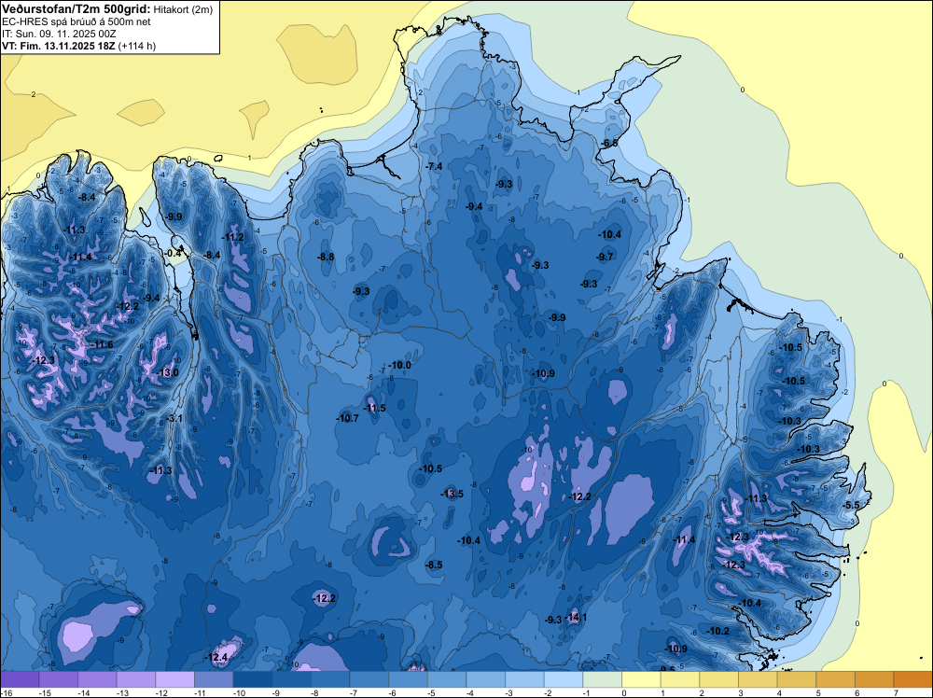933x698 pixels.
Task: Click the legend swatch between 0 and 1
Action: click(642, 679)
